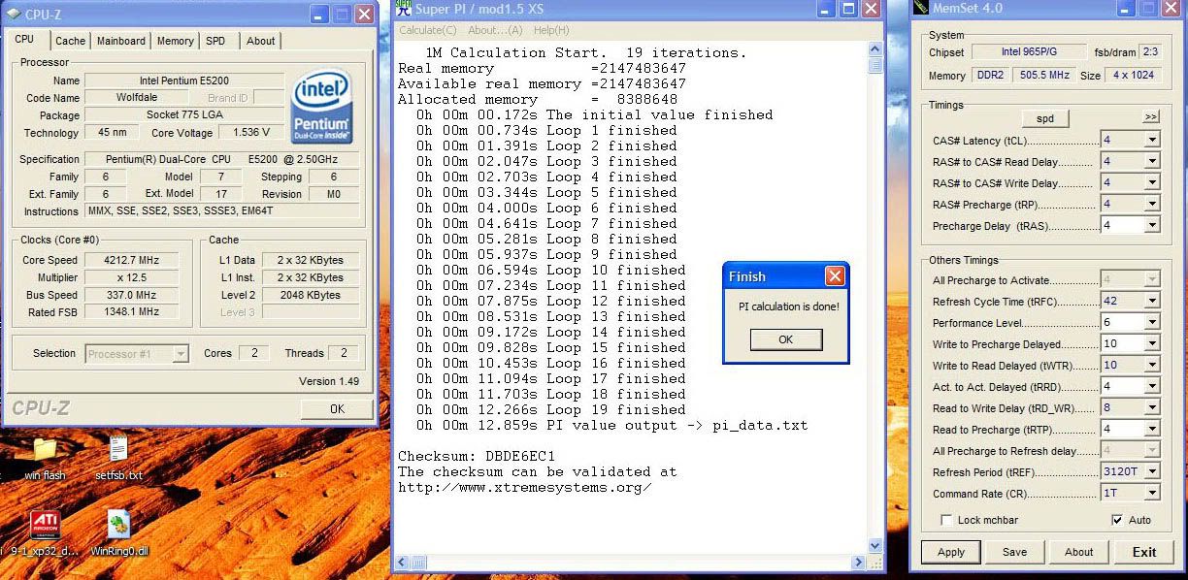The image size is (1188, 580).
Task: Click the Save button in MemSet
Action: (1014, 552)
